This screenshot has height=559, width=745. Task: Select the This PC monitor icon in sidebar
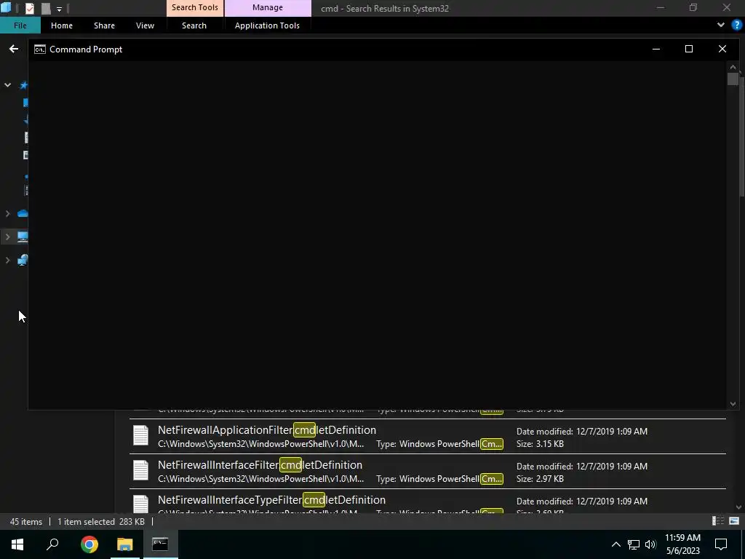click(x=23, y=237)
